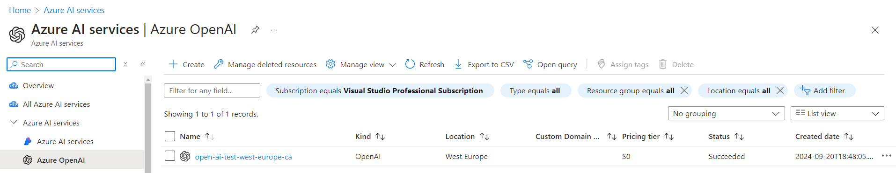Pin the Azure OpenAI blade
Screen dimensions: 896x173
[255, 30]
